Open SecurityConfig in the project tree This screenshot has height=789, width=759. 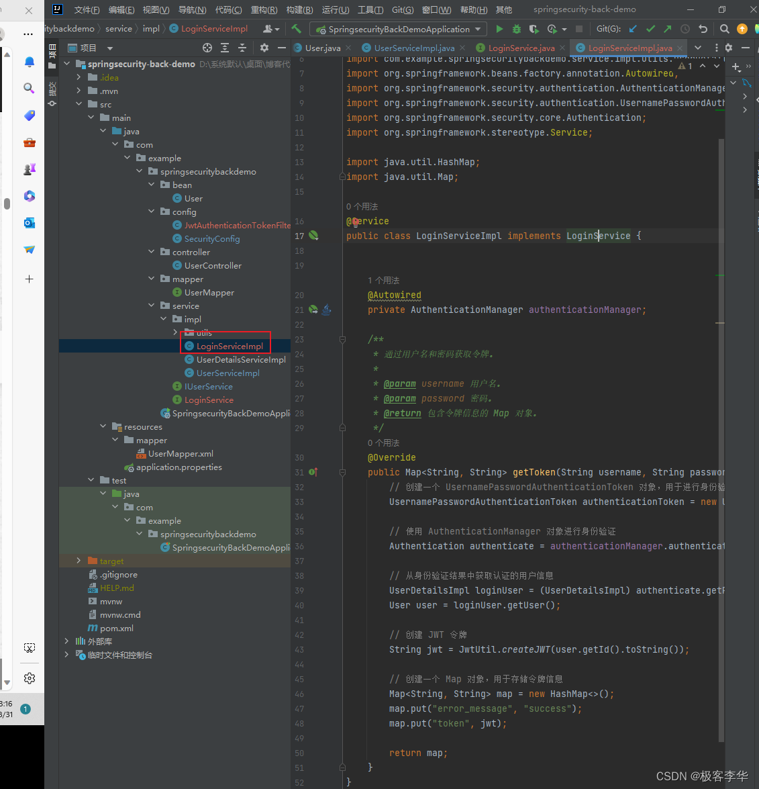(211, 238)
